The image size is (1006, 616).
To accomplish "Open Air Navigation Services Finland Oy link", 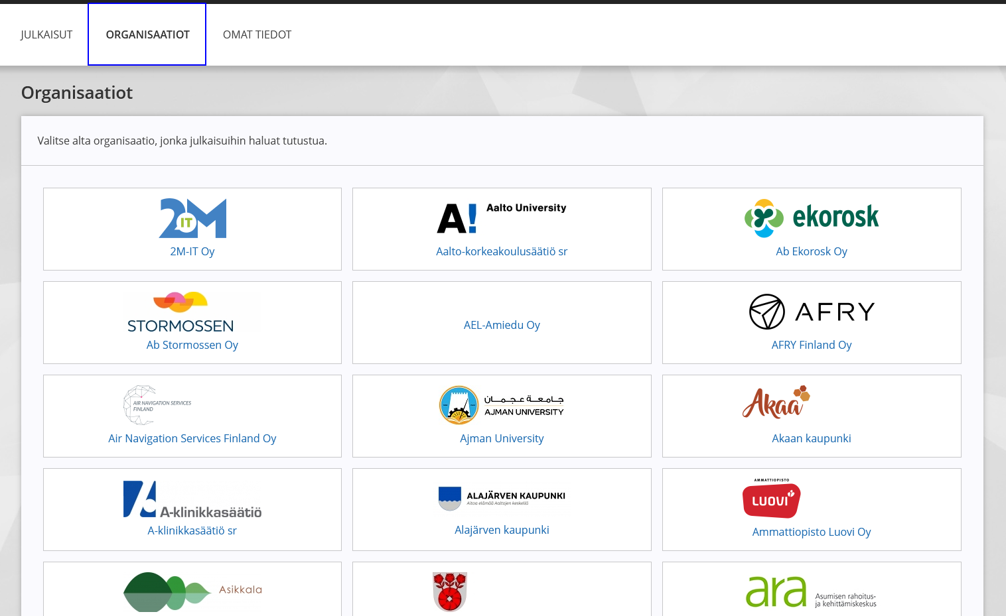I will pyautogui.click(x=192, y=438).
